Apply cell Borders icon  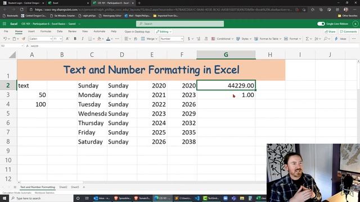[90, 39]
